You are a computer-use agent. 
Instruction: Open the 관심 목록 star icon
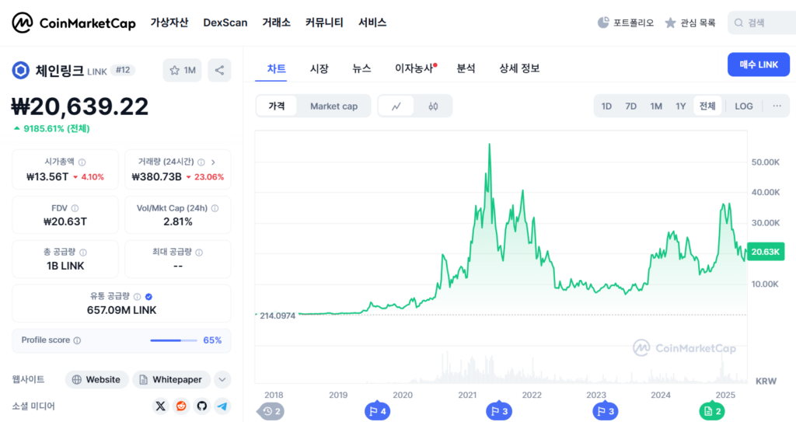point(671,23)
